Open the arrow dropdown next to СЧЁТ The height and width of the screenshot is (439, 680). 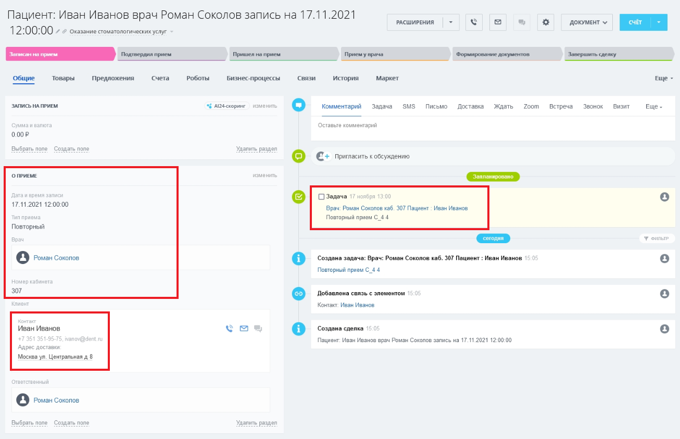click(659, 22)
